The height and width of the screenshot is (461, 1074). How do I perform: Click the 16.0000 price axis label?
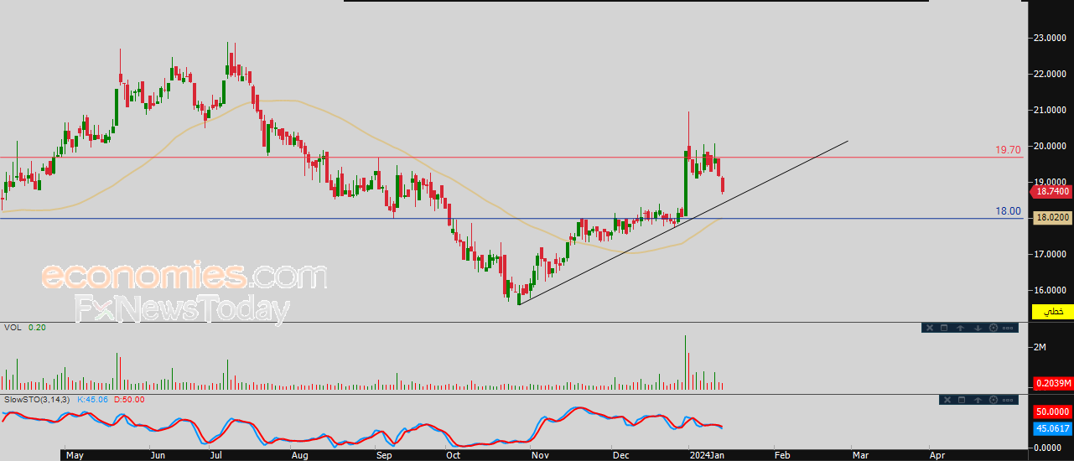click(x=1051, y=290)
